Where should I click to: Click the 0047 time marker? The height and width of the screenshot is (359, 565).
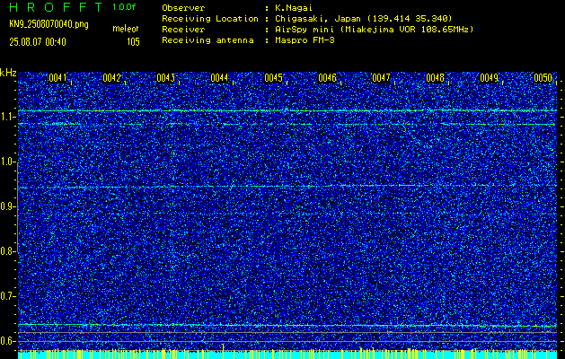click(x=381, y=78)
